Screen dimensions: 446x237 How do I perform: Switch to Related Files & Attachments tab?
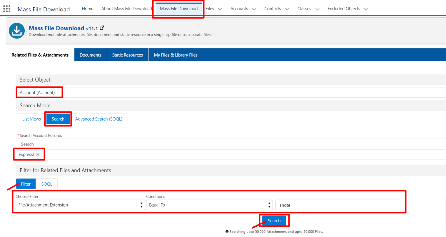[40, 55]
